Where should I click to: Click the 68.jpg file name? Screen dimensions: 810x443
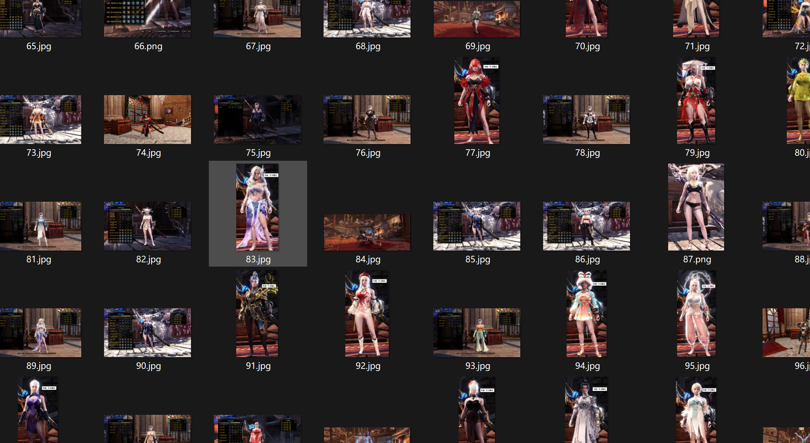click(368, 46)
